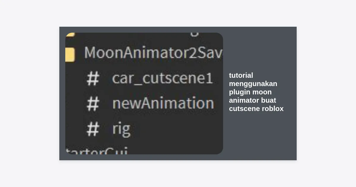The image size is (356, 187).
Task: Click the word "menggunakan" in the caption
Action: click(253, 84)
